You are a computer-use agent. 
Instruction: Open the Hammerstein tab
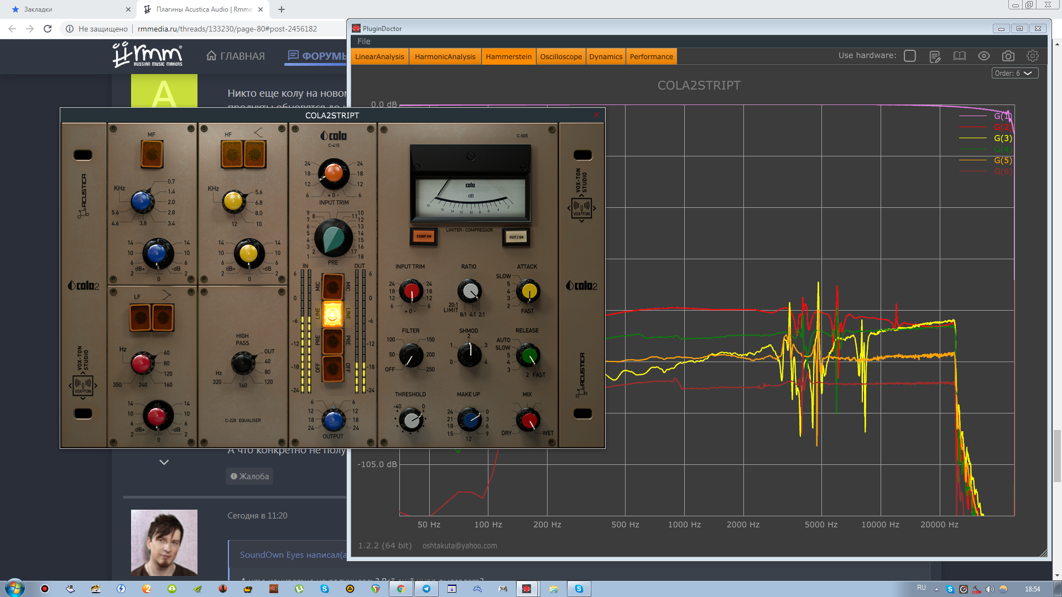509,56
